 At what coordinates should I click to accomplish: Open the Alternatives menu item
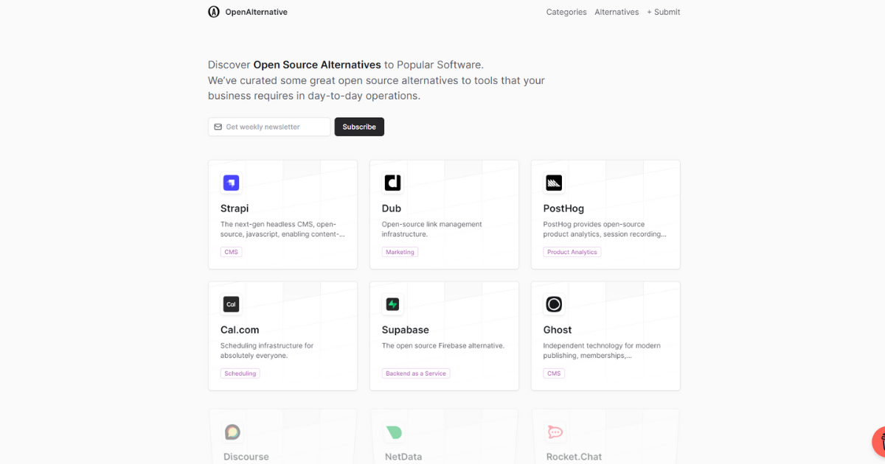(x=617, y=12)
